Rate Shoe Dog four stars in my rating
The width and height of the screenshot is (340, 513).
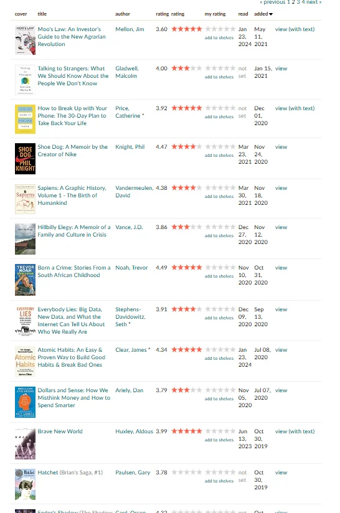click(226, 147)
